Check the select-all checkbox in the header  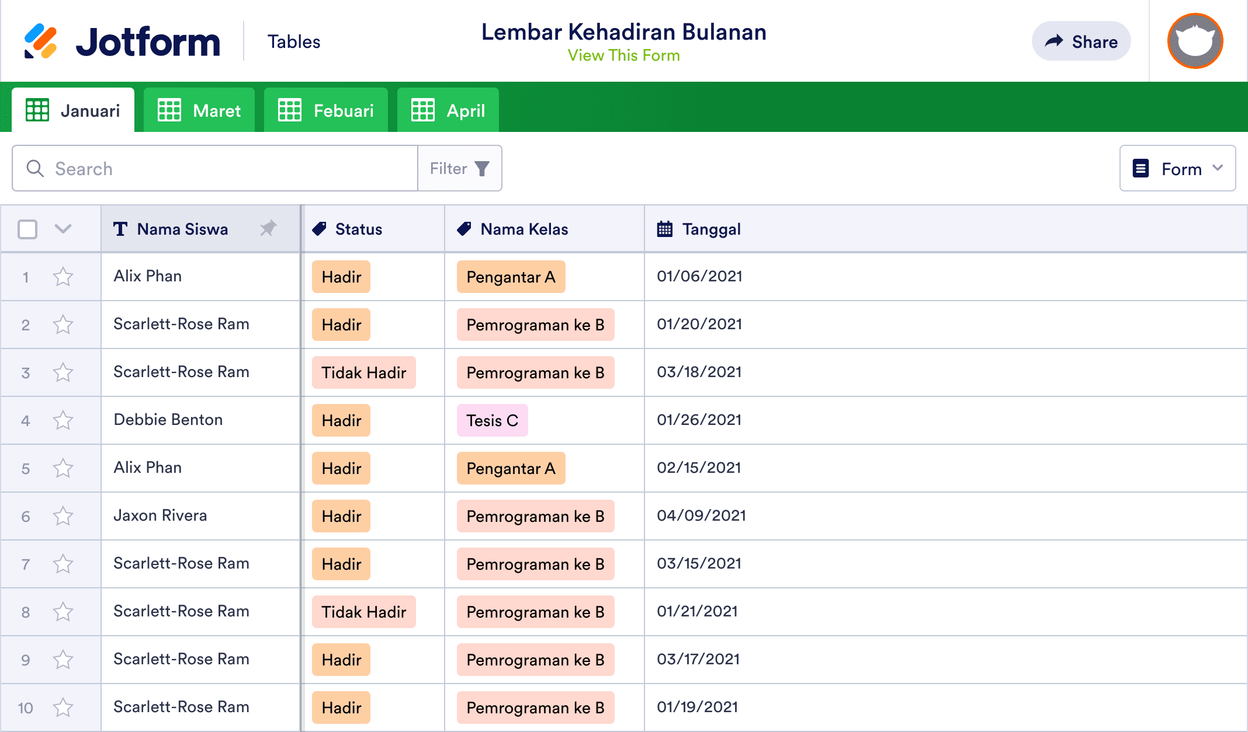coord(27,229)
